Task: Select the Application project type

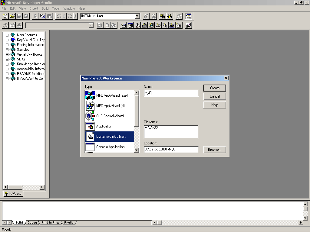Action: 110,126
